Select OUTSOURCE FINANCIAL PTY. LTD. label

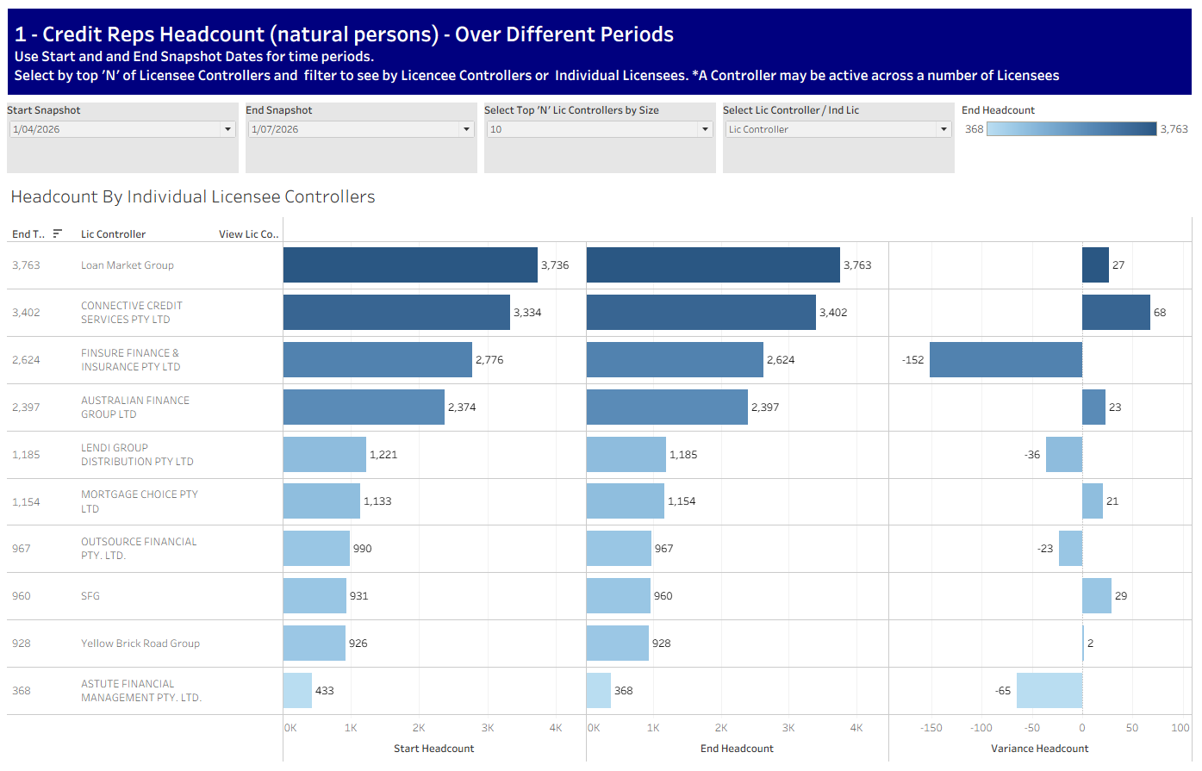coord(139,549)
